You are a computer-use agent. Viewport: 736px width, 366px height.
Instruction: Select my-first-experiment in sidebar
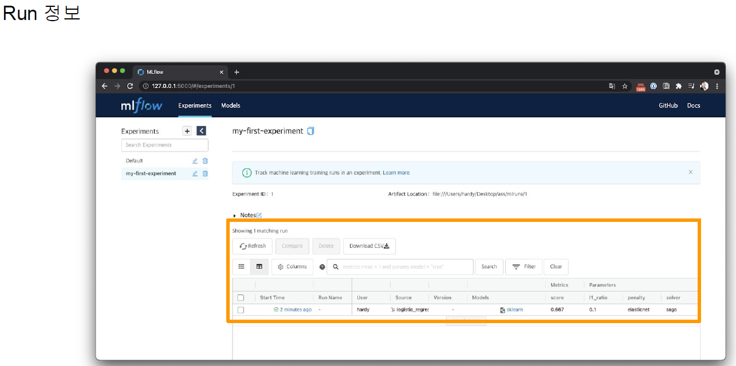pyautogui.click(x=151, y=173)
